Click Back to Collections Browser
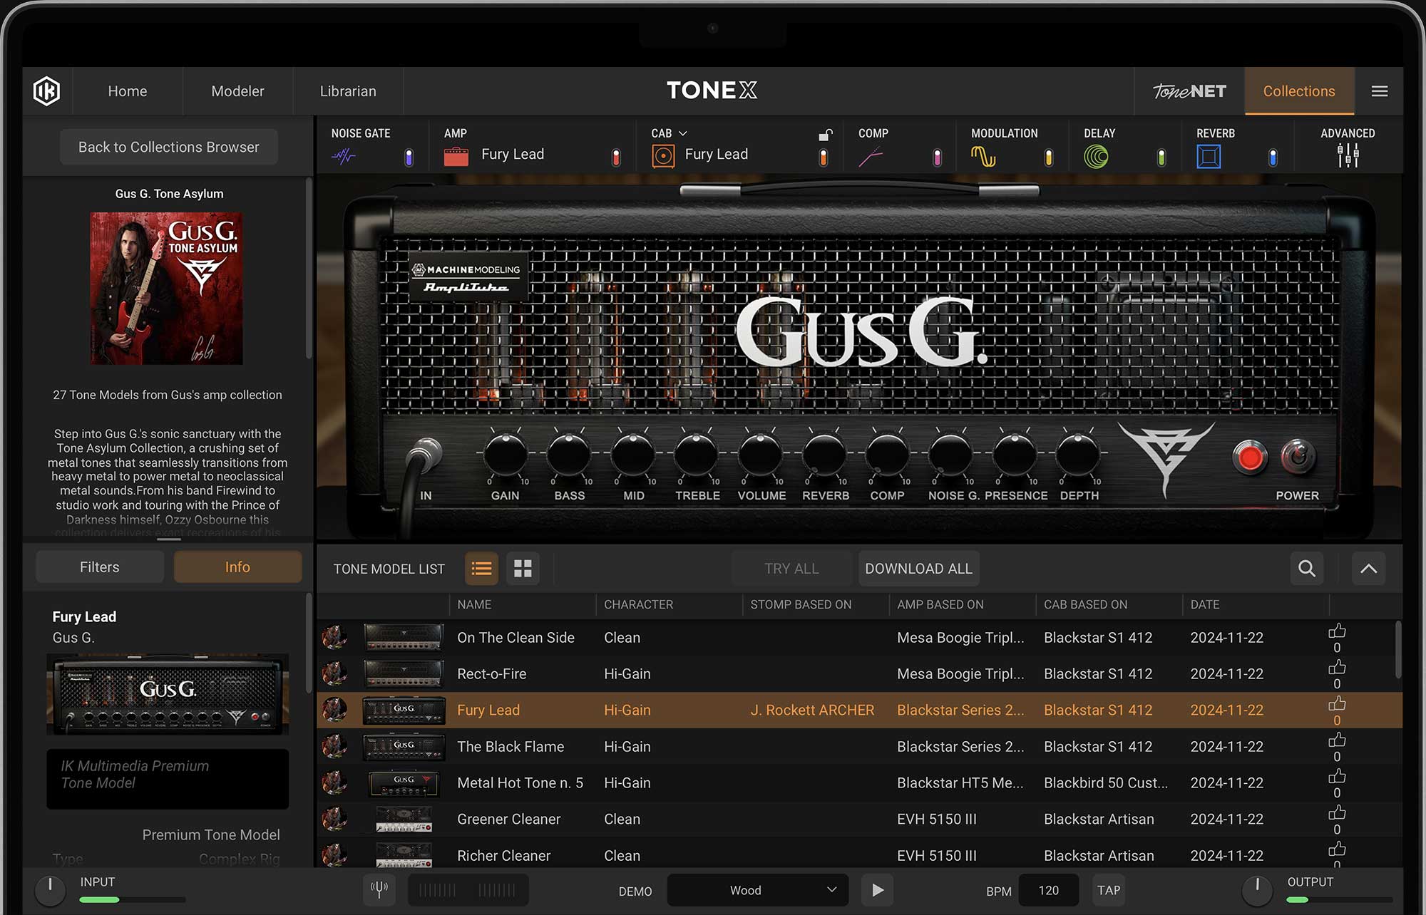1426x915 pixels. (x=168, y=147)
